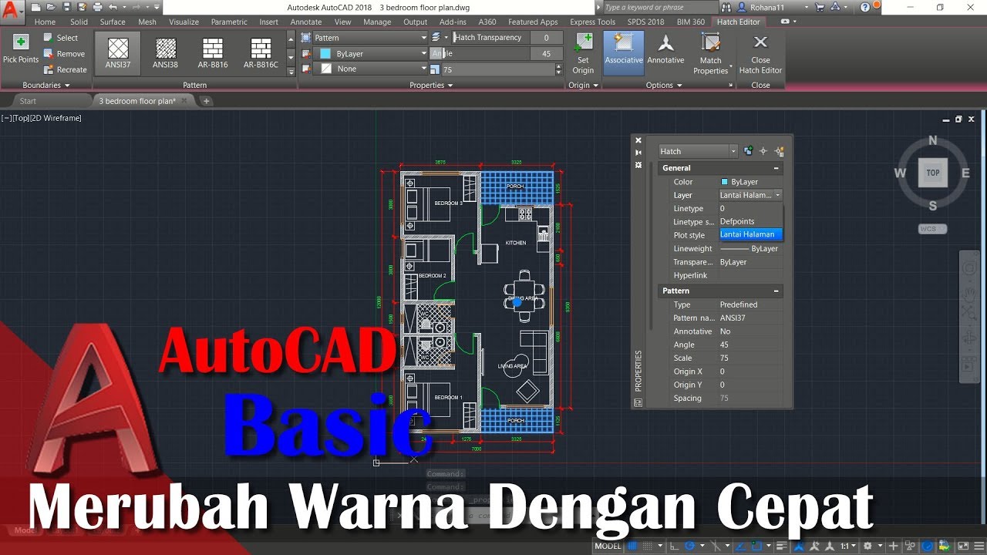Click the Pick Points boundary tool
The image size is (987, 555).
pos(21,49)
